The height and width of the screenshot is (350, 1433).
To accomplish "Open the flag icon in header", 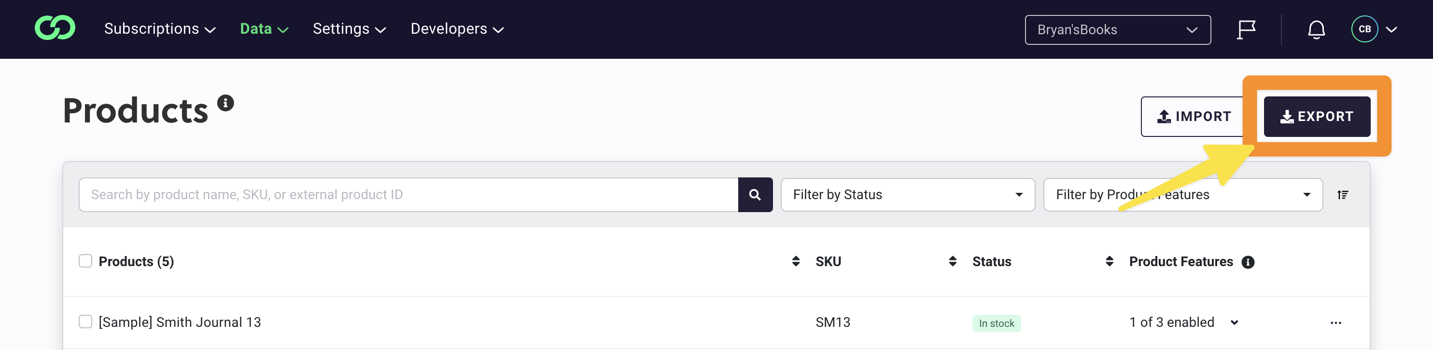I will click(x=1246, y=29).
